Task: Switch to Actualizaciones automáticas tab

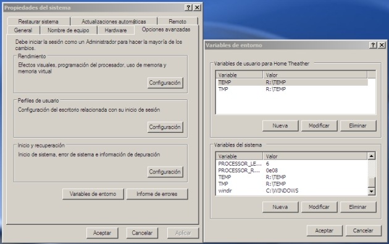Action: pyautogui.click(x=114, y=22)
